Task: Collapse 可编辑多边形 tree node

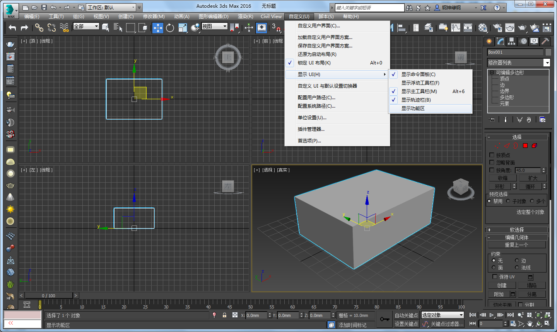Action: click(x=492, y=72)
